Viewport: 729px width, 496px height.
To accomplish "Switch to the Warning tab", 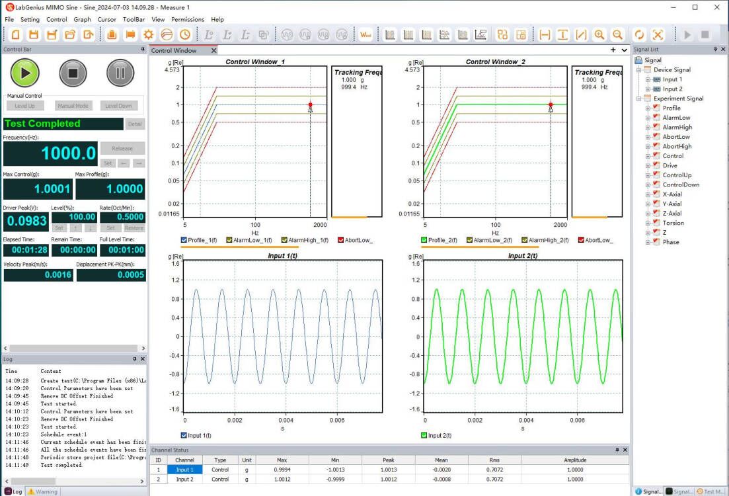I will click(42, 491).
